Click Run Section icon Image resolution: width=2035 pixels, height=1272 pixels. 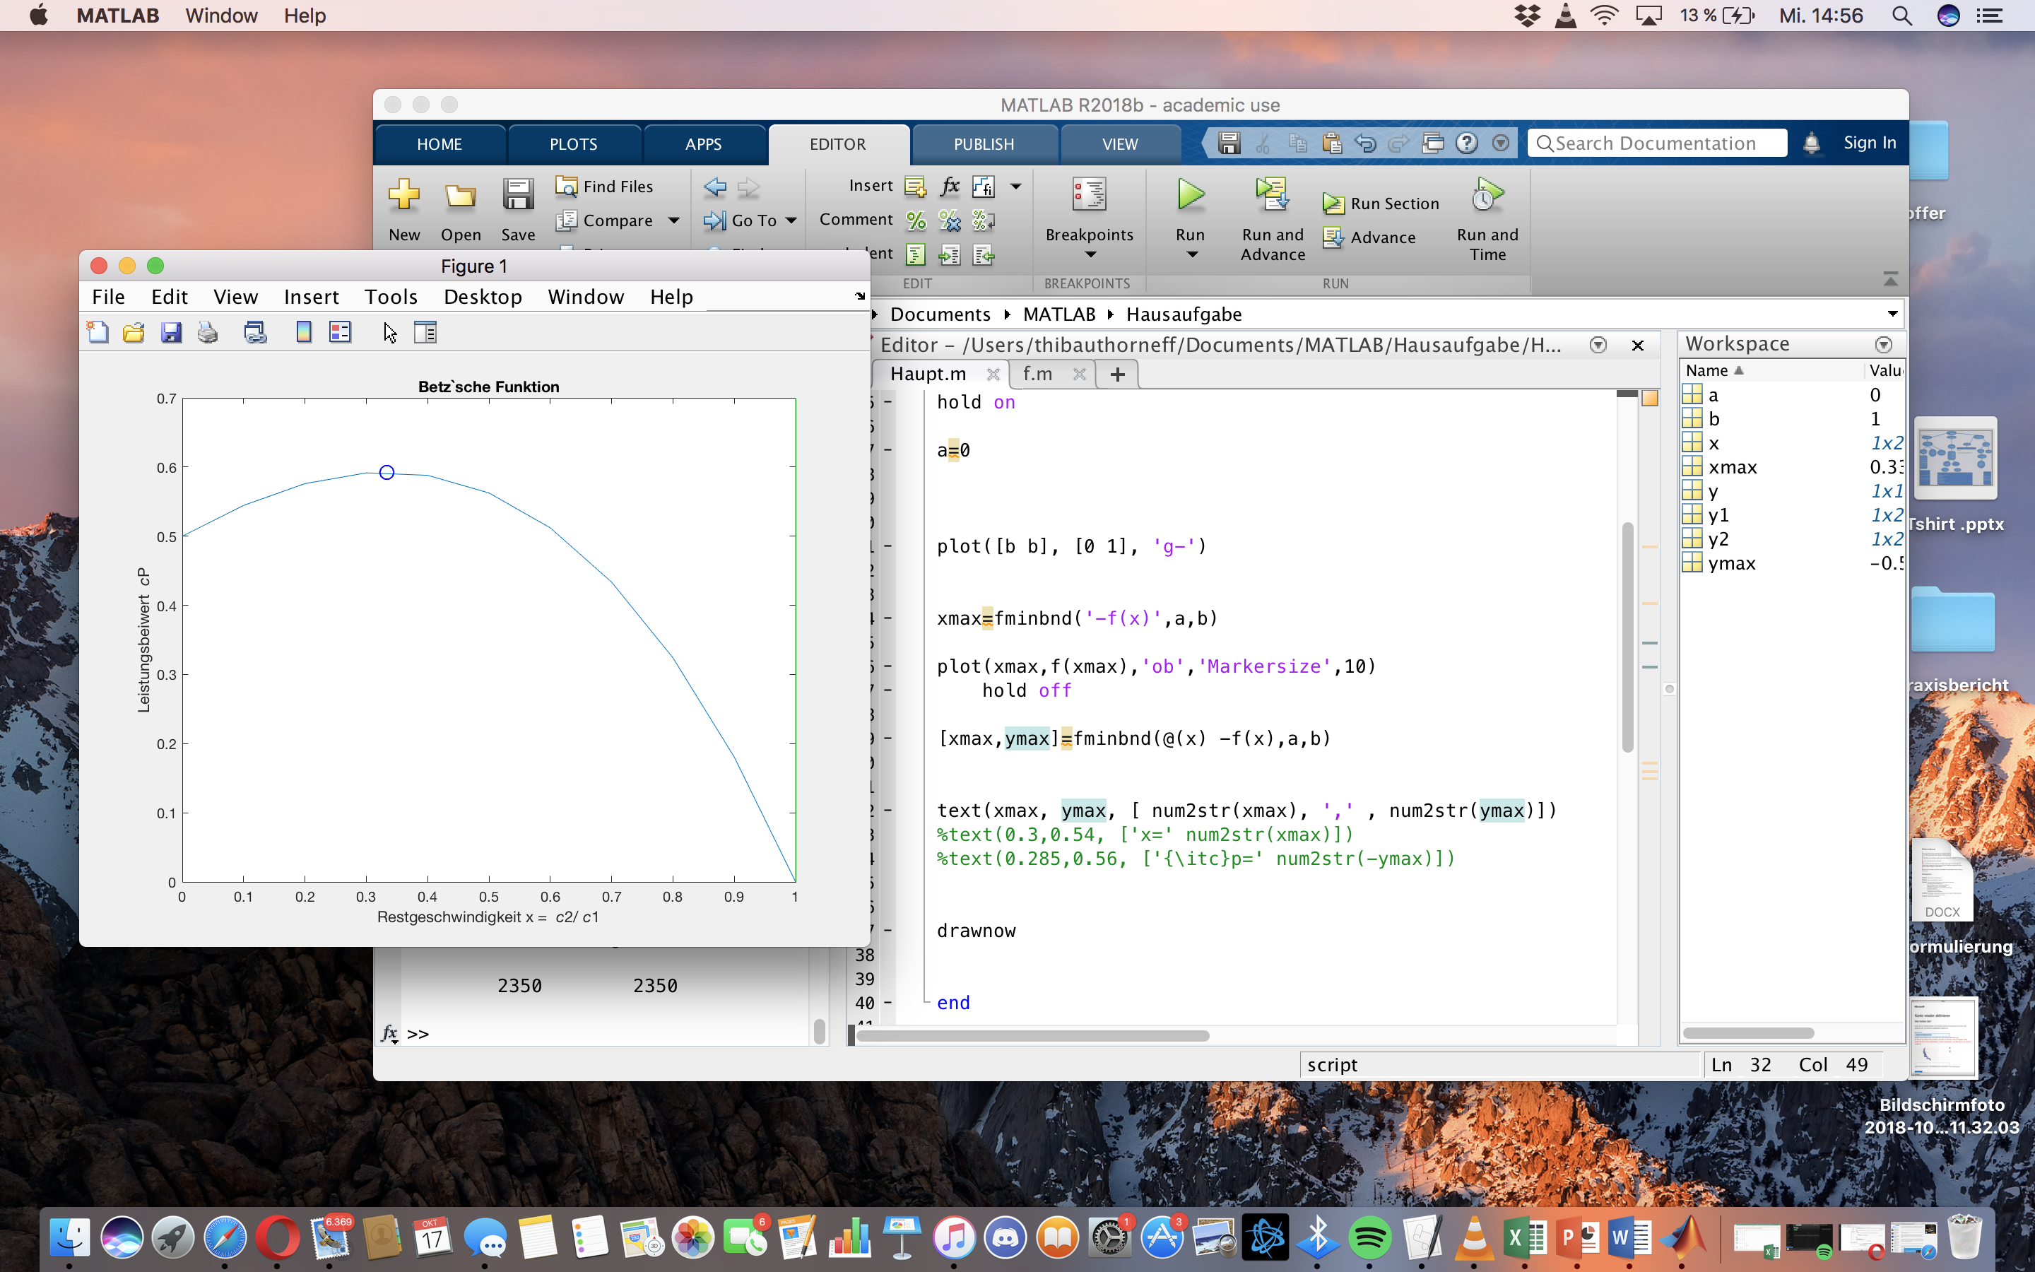pos(1333,204)
